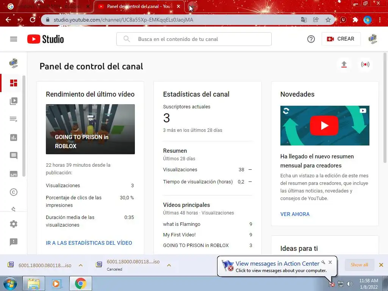Expand options for canceled iso download
Screen dimensions: 388x291
169,265
